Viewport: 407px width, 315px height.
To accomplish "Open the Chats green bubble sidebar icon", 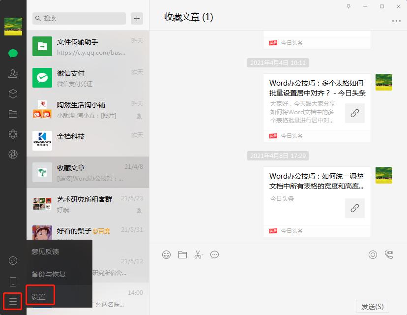I will (12, 53).
